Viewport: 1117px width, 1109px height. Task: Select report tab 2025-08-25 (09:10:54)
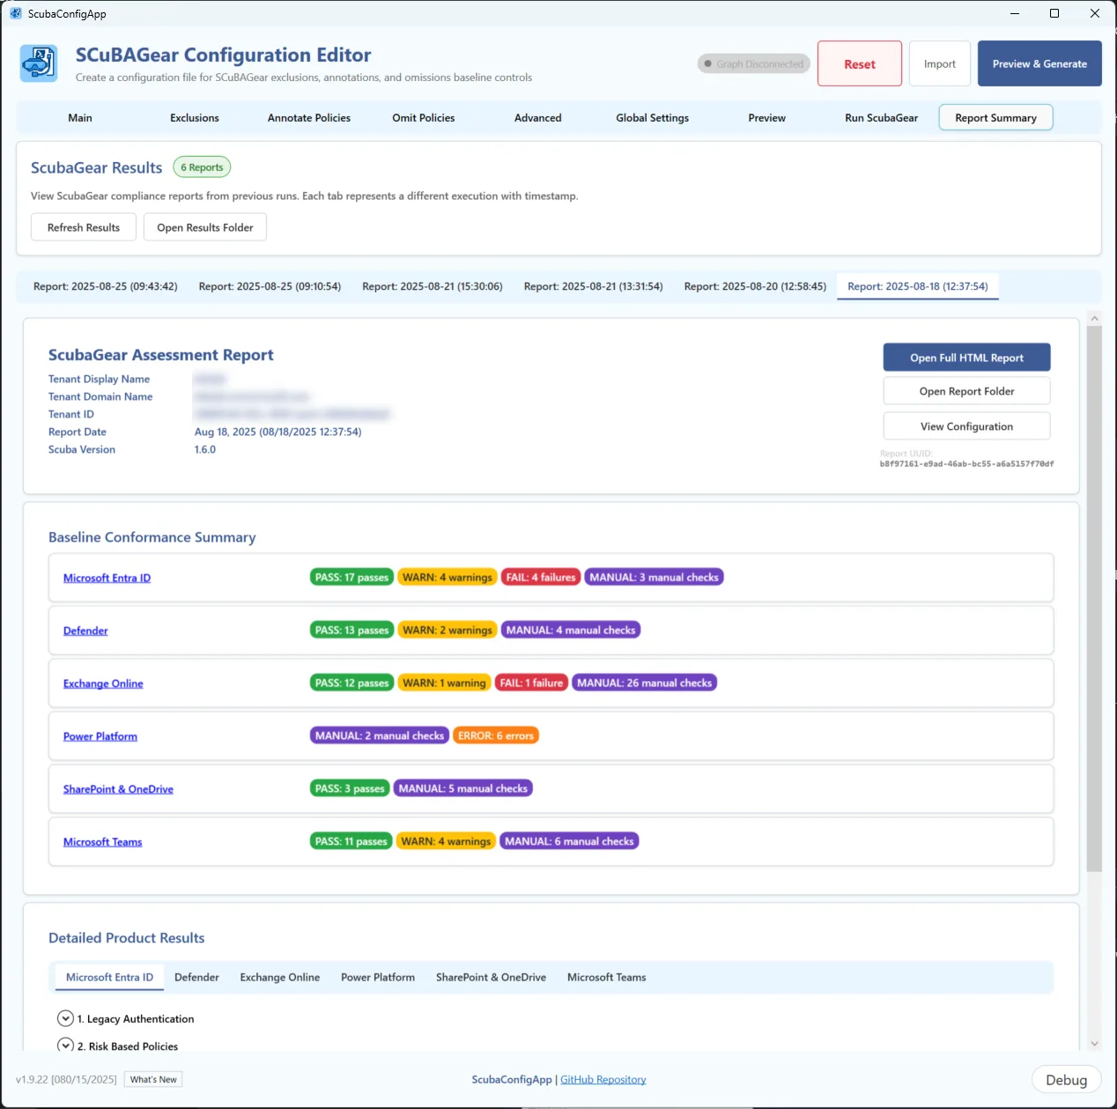270,286
